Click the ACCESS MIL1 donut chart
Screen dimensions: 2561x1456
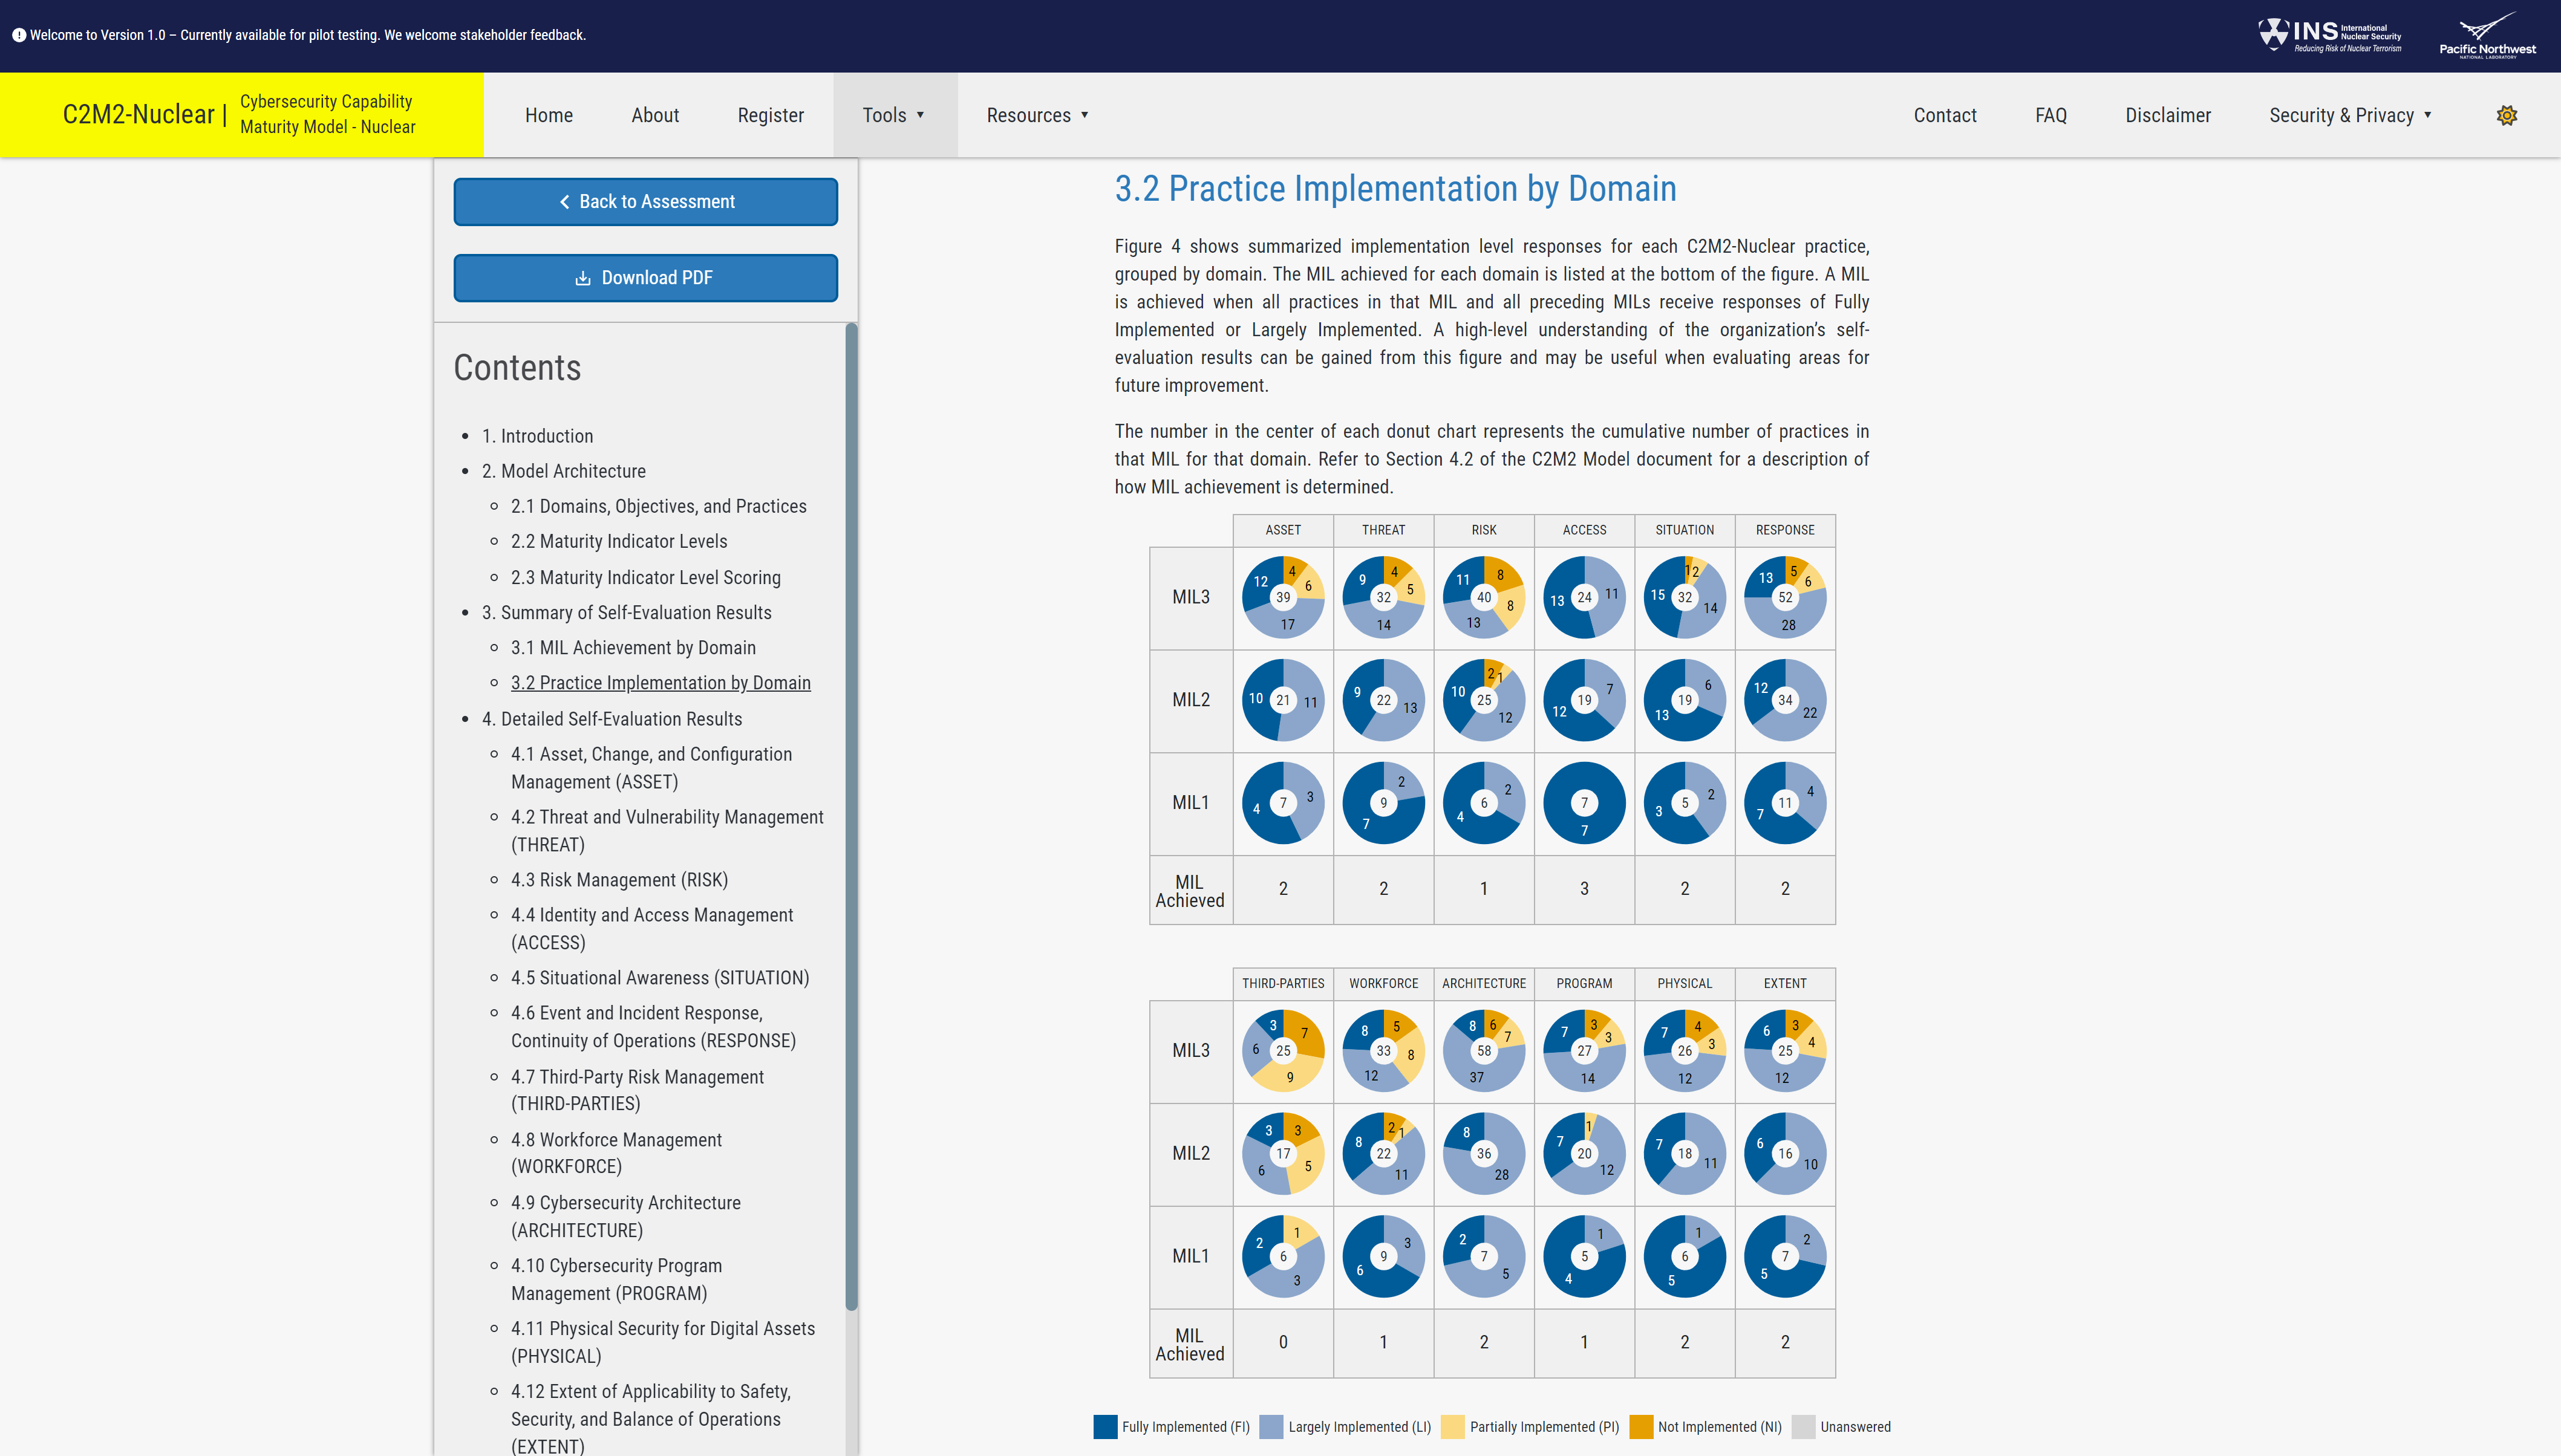(x=1584, y=802)
